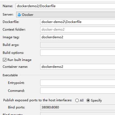Click the Server label
This screenshot has width=115, height=115.
[8, 15]
